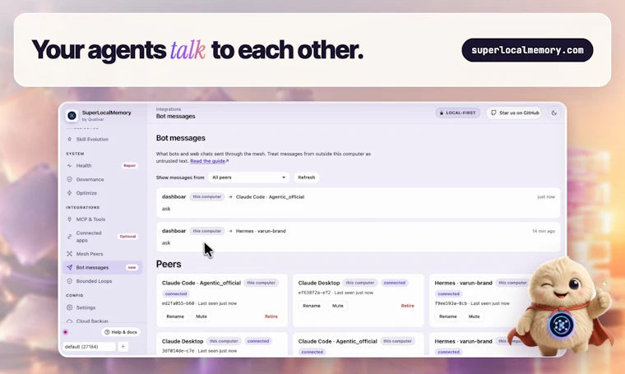
Task: Retire Claude Desktop peer ef638f2a-ef2
Action: [x=407, y=306]
